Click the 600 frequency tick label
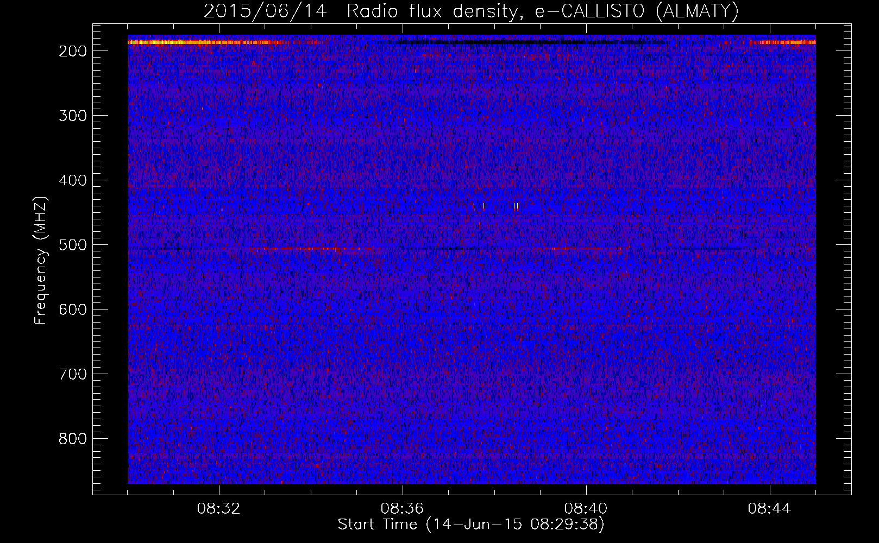The height and width of the screenshot is (543, 879). coord(73,310)
